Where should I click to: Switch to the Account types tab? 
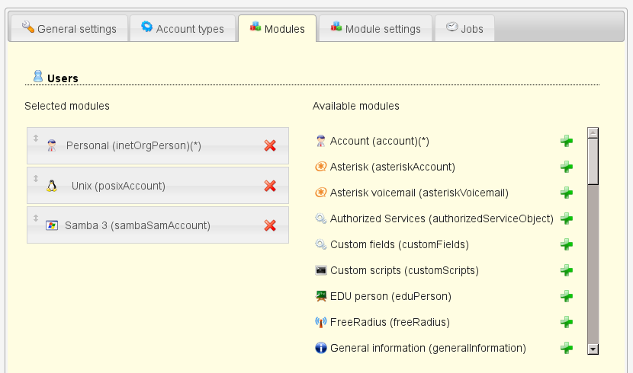coord(182,29)
